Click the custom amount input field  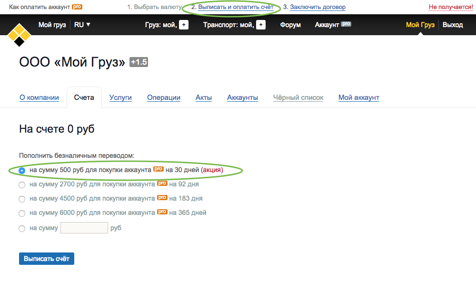(84, 228)
